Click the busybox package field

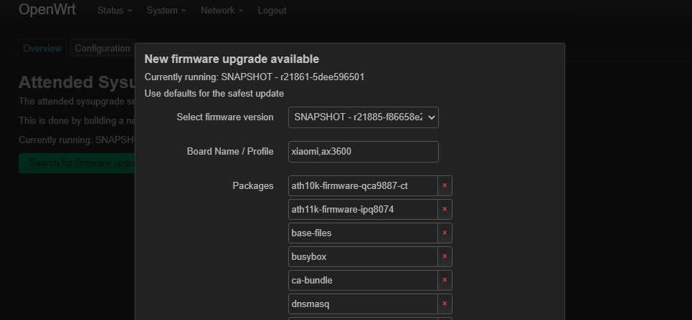coord(363,256)
